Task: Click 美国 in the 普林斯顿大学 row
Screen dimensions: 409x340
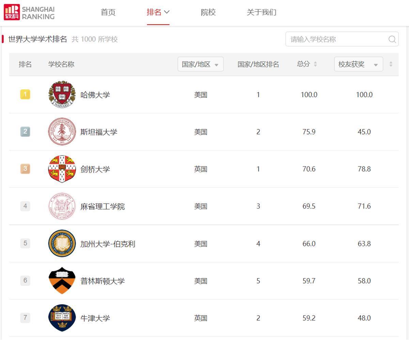Action: 201,281
